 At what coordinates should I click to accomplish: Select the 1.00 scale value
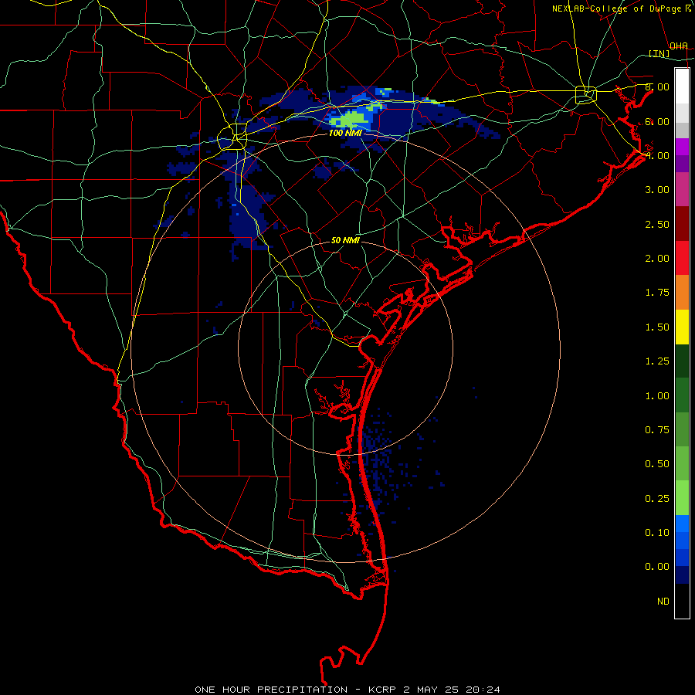pos(657,396)
